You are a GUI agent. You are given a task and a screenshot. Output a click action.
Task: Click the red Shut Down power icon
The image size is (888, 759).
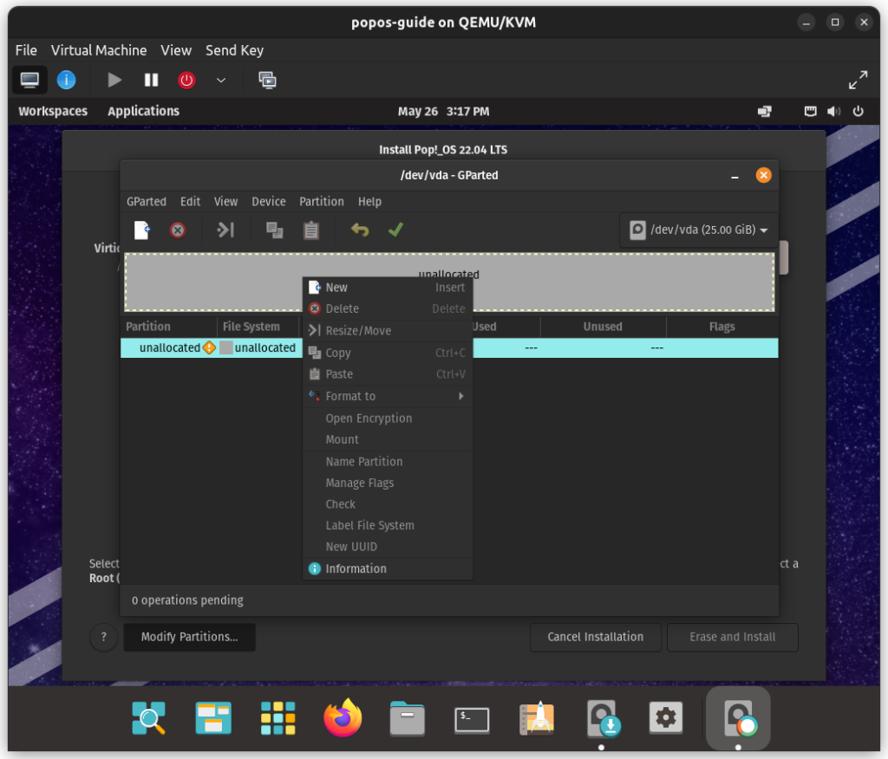pos(186,80)
